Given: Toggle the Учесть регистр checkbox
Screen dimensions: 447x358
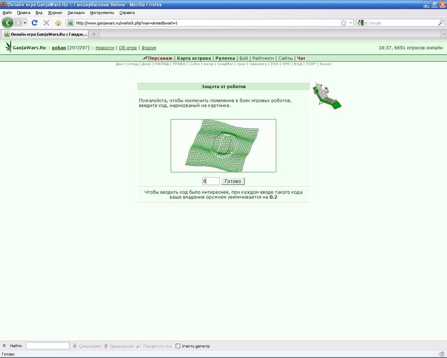Looking at the screenshot, I should tap(178, 346).
